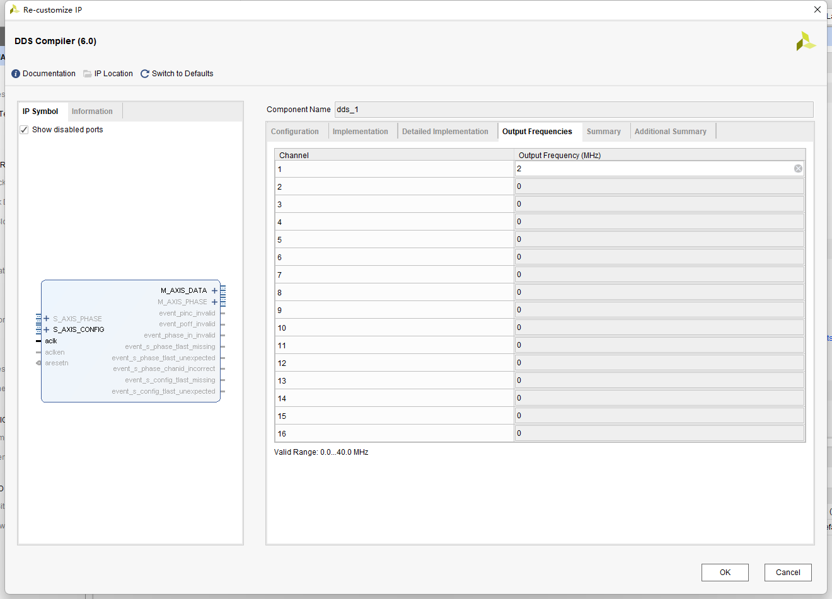
Task: Click the event_poff_invalid port label
Action: (x=187, y=324)
